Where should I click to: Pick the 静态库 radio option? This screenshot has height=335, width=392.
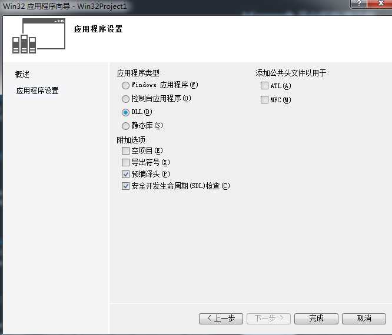click(125, 126)
